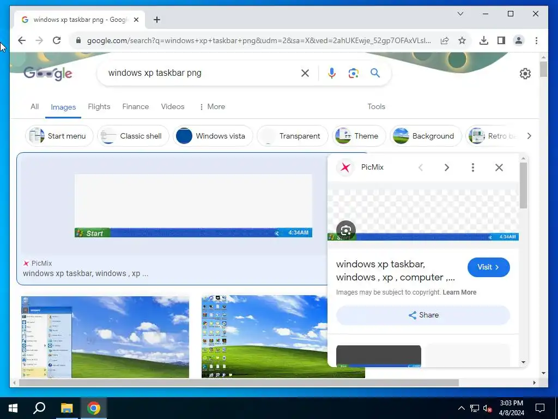Open the Chrome three-dot menu

[536, 40]
